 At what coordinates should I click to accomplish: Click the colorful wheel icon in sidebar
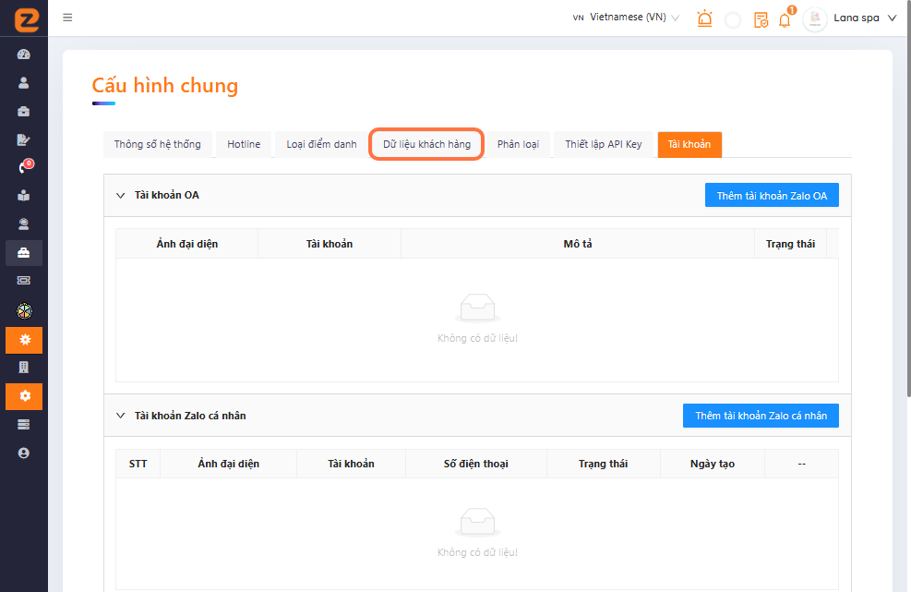[24, 310]
